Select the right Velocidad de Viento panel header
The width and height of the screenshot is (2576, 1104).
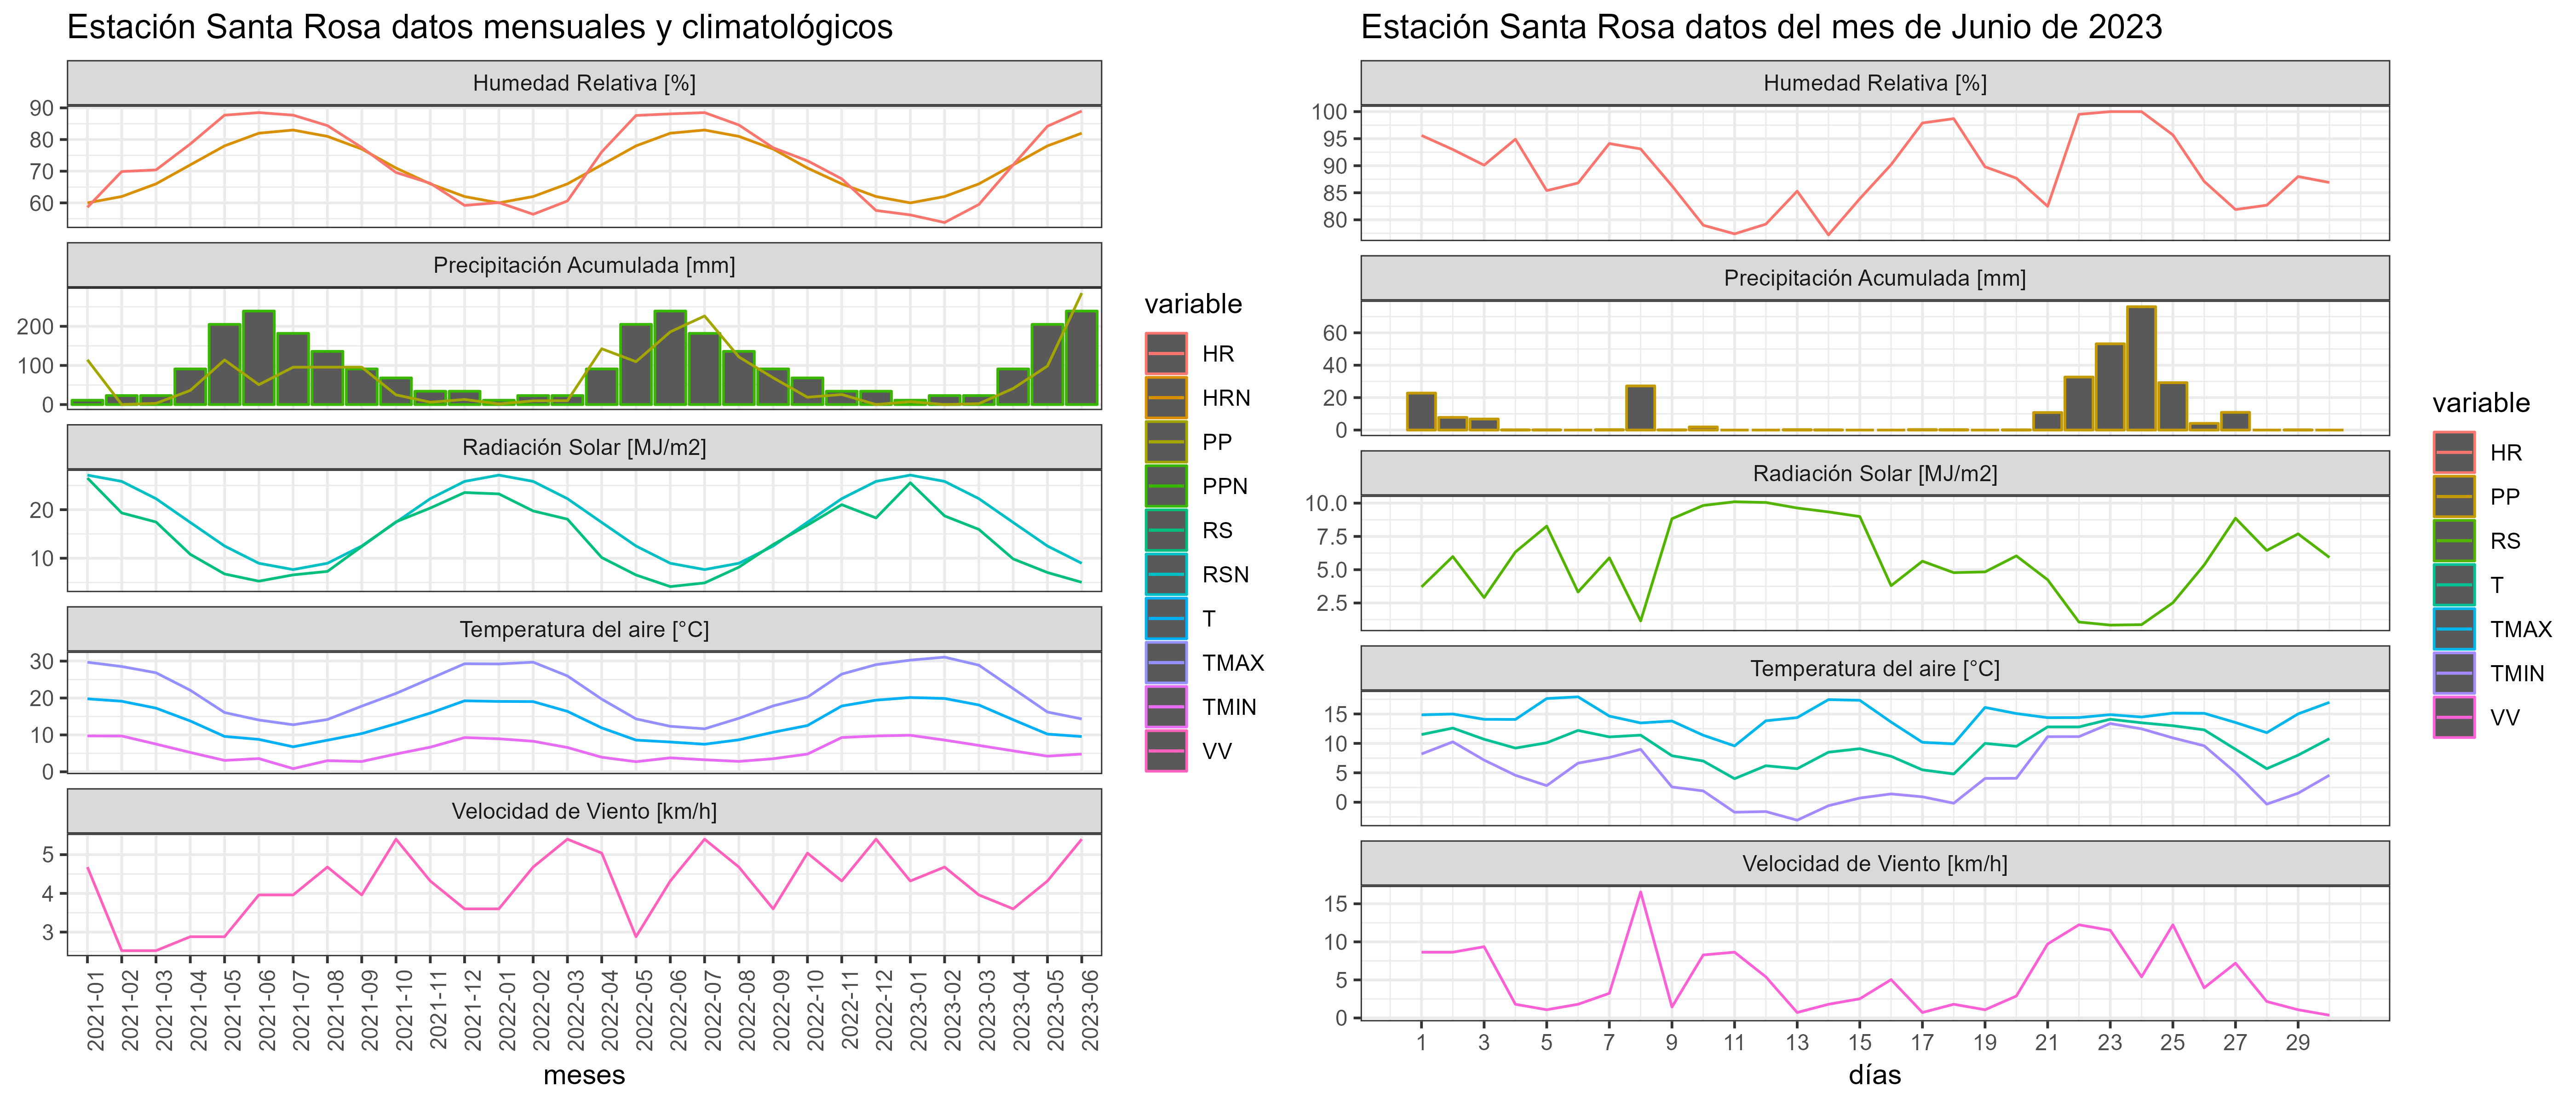[1875, 863]
